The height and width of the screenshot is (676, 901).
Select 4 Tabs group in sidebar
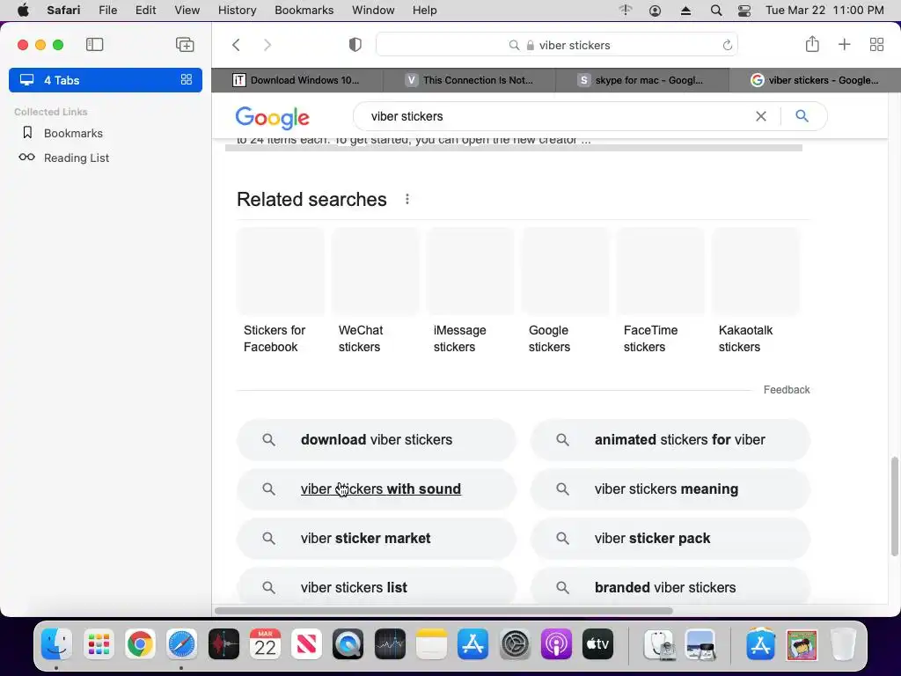pos(106,80)
